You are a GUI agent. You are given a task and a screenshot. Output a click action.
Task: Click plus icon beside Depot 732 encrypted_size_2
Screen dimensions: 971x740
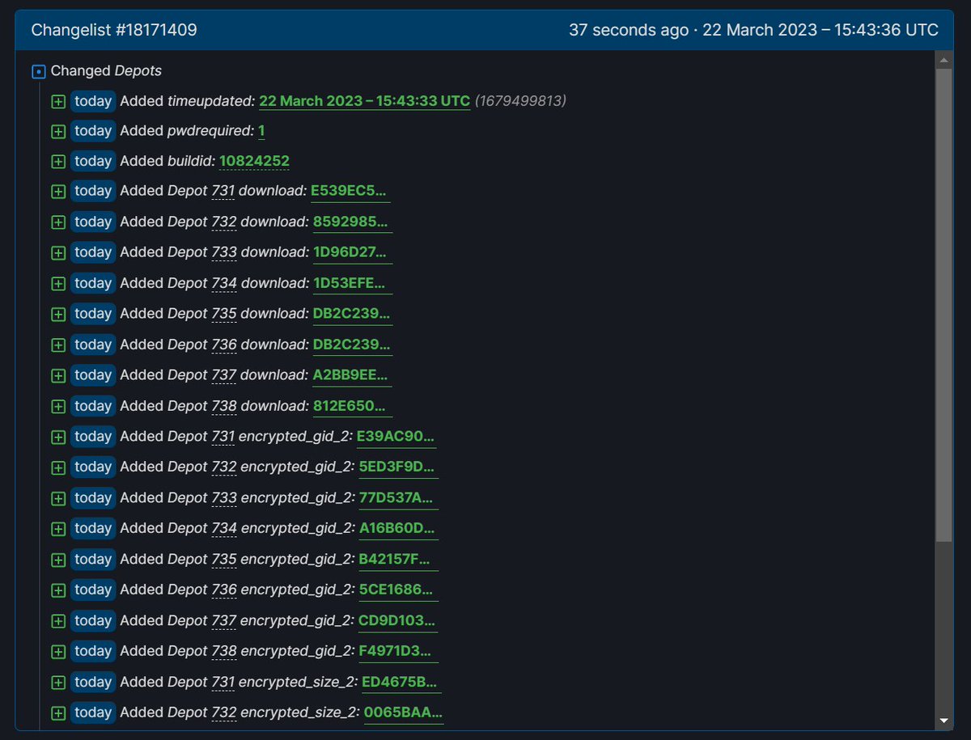coord(58,714)
